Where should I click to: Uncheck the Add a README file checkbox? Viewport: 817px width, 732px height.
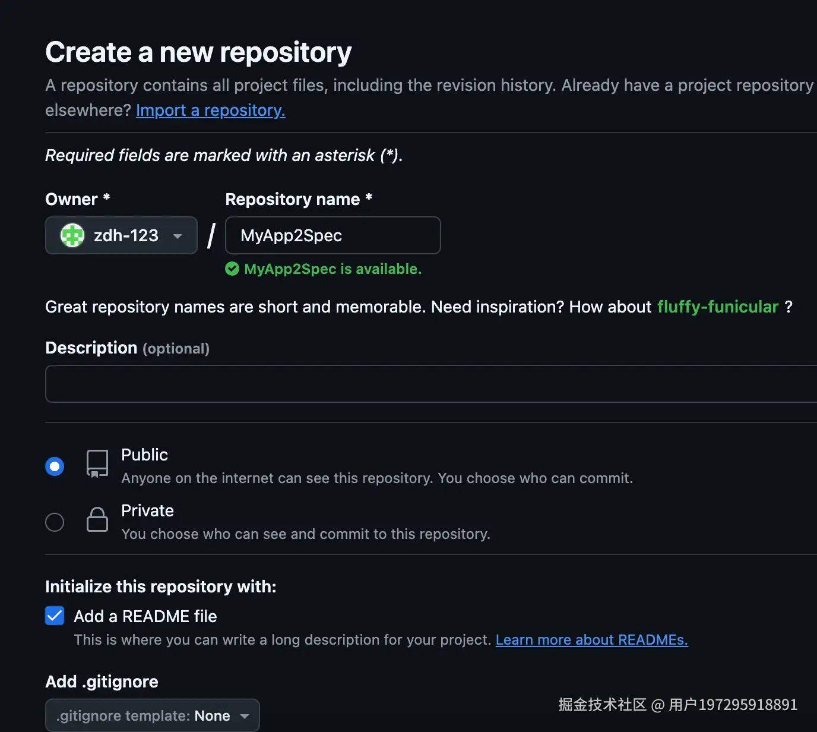[x=55, y=616]
